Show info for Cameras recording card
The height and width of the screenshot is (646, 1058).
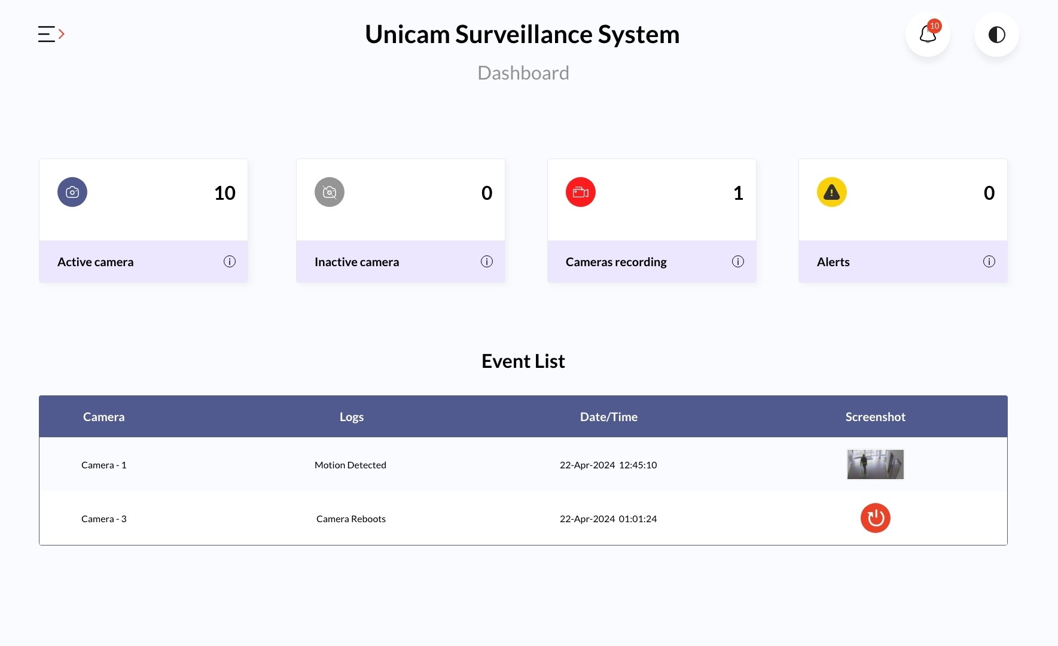coord(738,261)
